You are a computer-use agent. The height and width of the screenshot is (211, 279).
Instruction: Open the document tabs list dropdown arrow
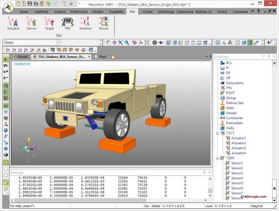click(x=207, y=56)
